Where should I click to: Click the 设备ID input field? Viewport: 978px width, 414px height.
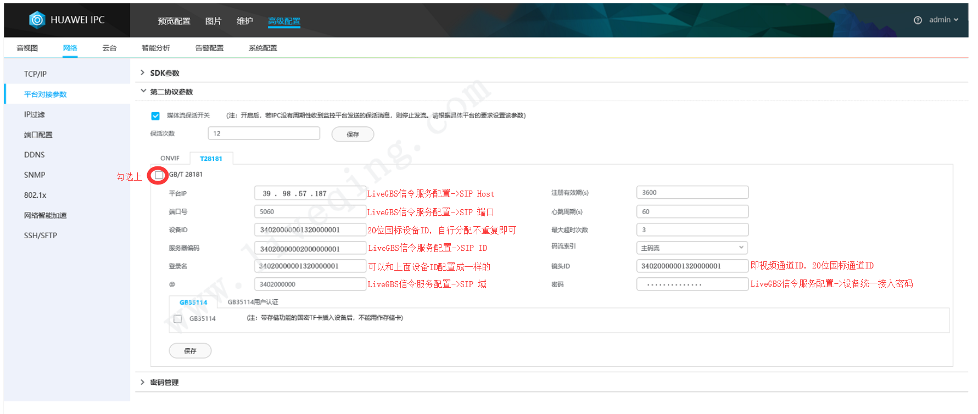[x=310, y=230]
